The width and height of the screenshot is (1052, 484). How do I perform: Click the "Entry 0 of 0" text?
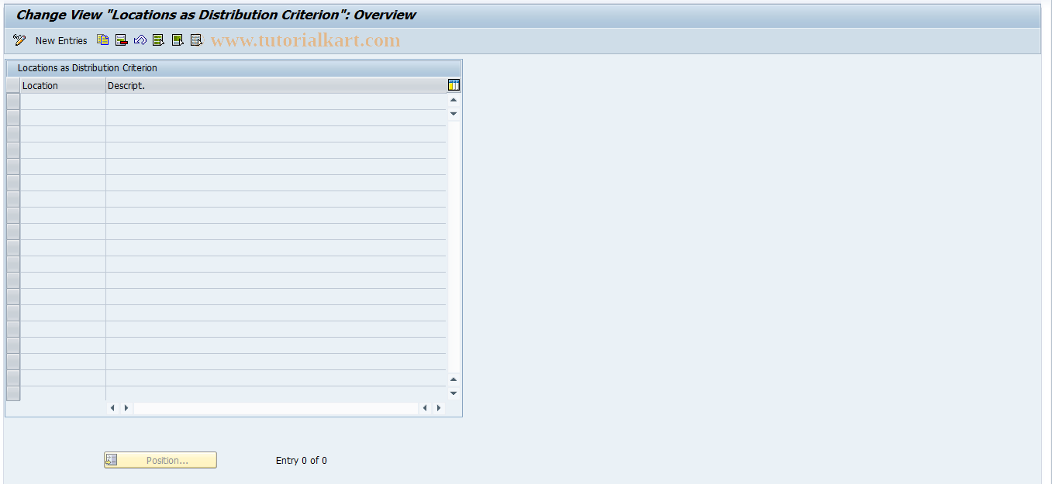(302, 460)
